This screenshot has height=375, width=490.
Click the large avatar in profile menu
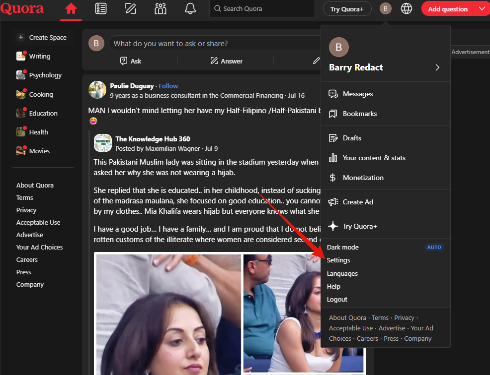[339, 47]
